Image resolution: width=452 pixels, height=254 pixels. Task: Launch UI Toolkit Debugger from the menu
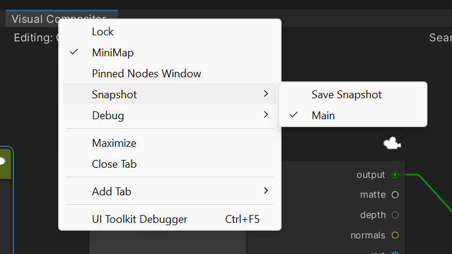[139, 219]
